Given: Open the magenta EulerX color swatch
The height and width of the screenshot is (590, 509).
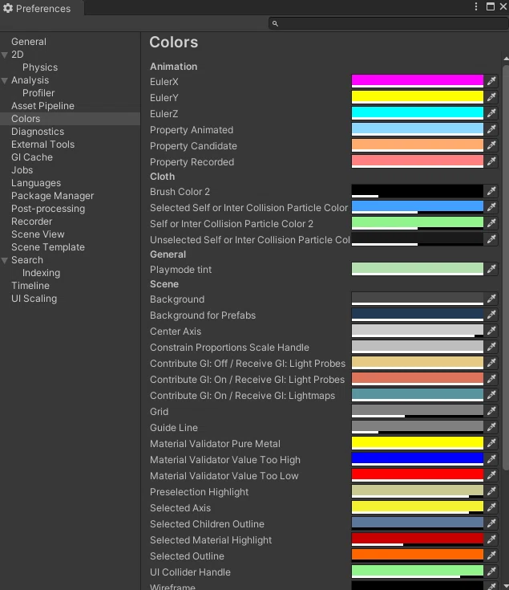Looking at the screenshot, I should pos(418,81).
